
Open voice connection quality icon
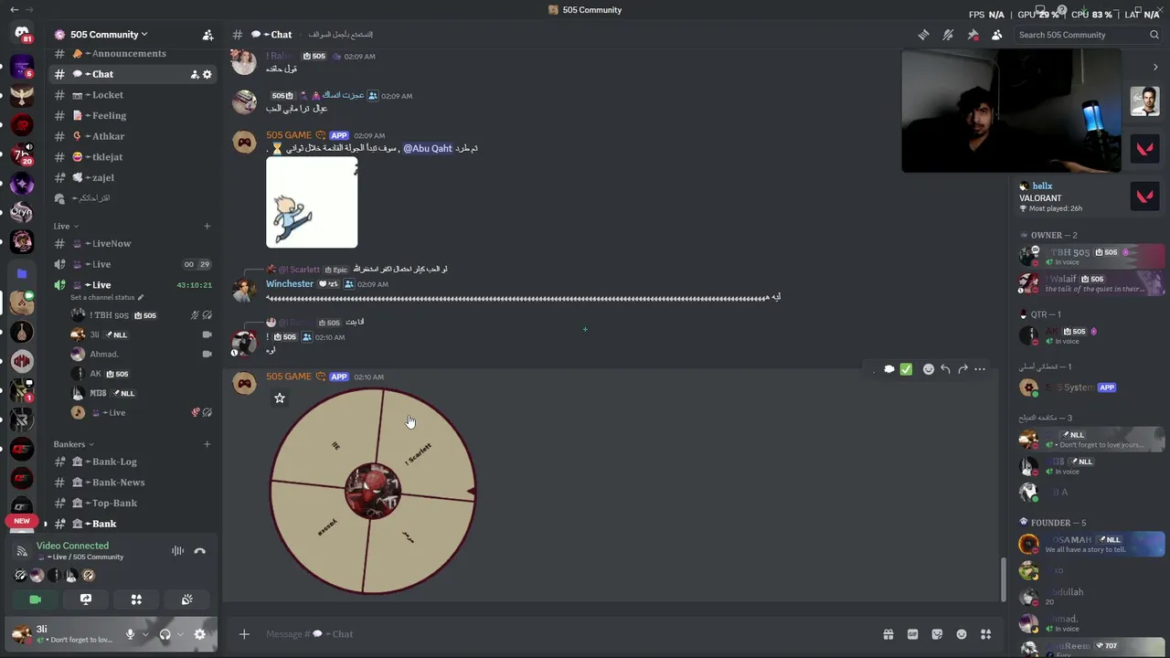coord(22,551)
